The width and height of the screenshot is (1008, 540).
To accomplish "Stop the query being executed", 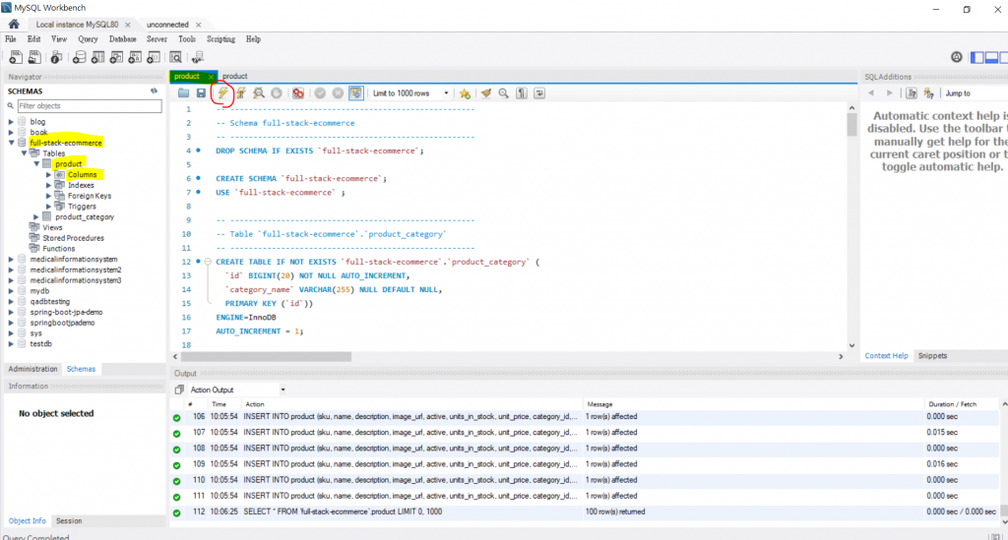I will (277, 93).
